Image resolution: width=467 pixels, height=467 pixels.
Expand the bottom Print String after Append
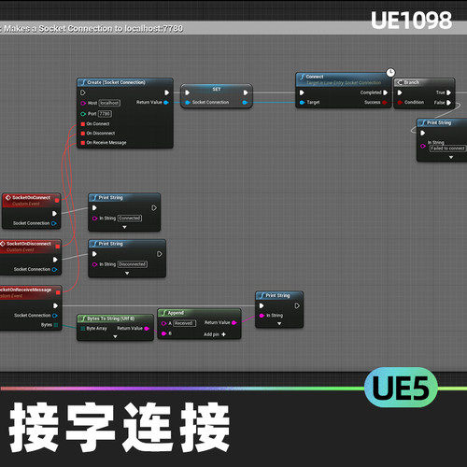pyautogui.click(x=279, y=324)
